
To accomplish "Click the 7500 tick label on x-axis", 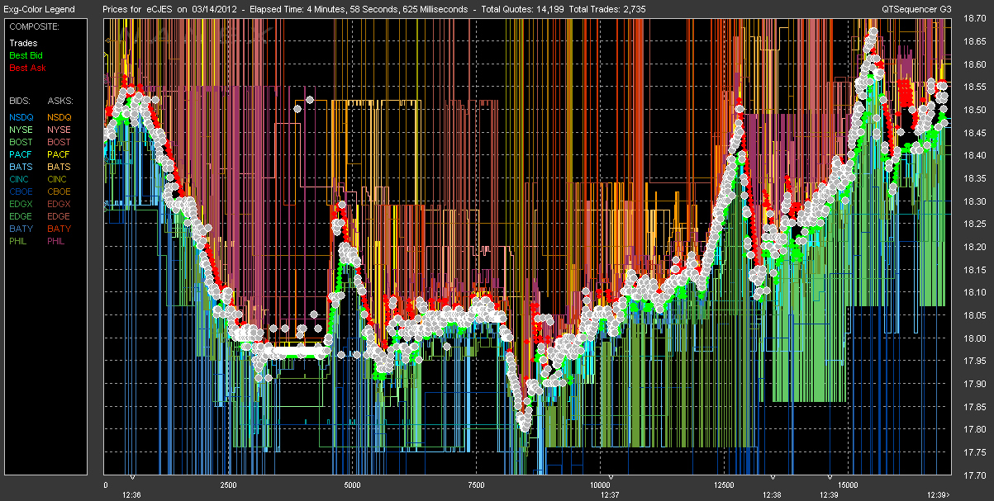I will [x=477, y=484].
